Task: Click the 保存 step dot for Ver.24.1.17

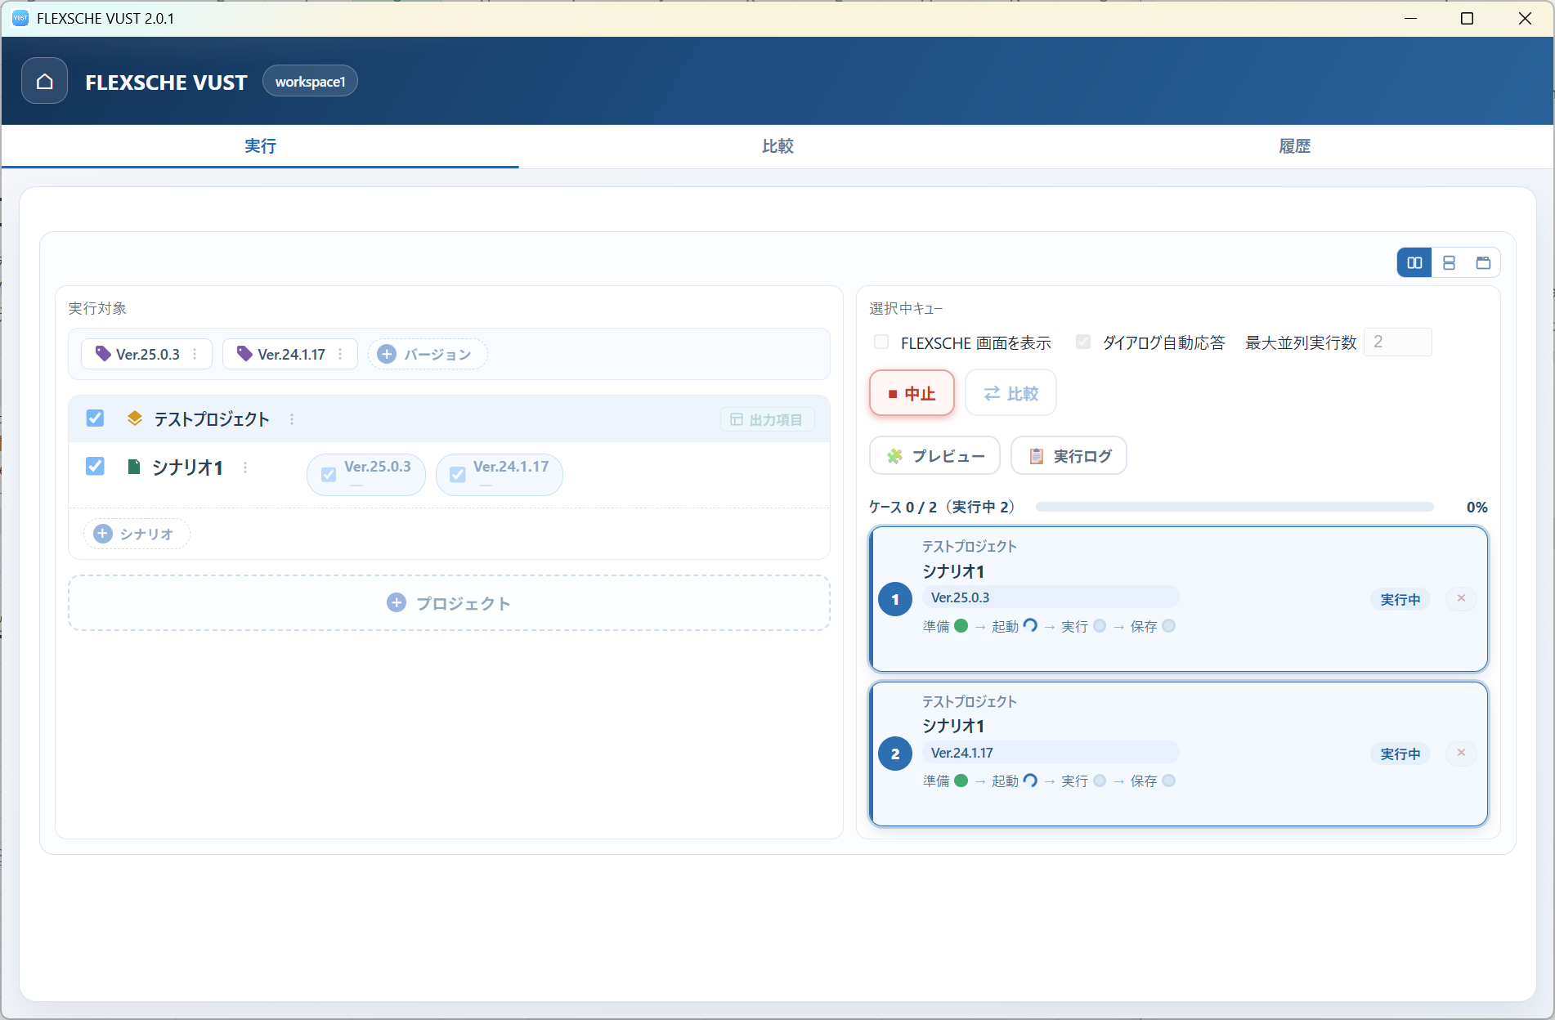Action: (1169, 781)
